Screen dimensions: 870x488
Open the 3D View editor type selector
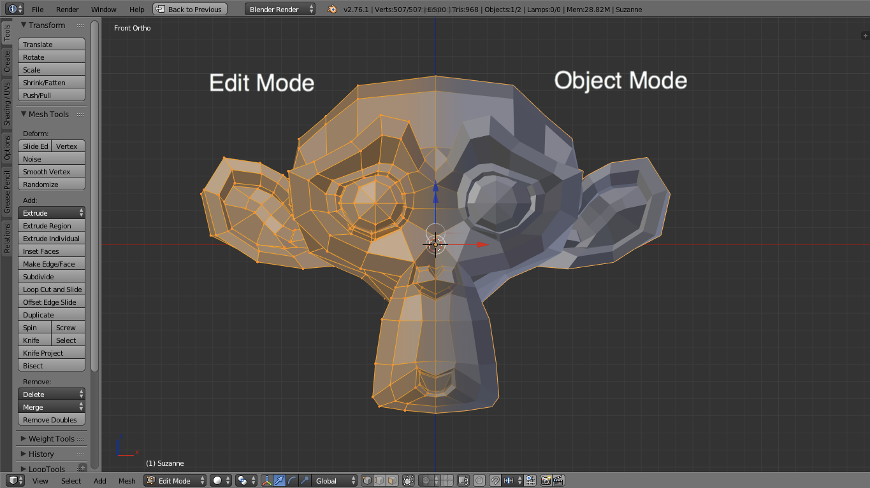pos(15,480)
